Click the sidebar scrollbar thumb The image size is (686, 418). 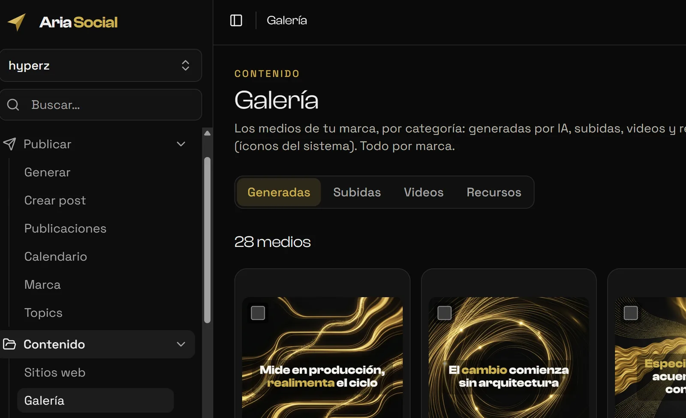pos(208,240)
